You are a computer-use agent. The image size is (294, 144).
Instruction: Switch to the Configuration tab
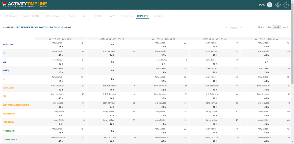(54, 16)
